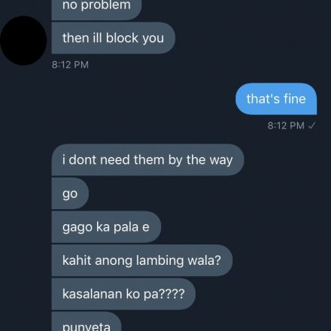Tap the word "problem" in top bubble
The height and width of the screenshot is (331, 331).
click(106, 5)
